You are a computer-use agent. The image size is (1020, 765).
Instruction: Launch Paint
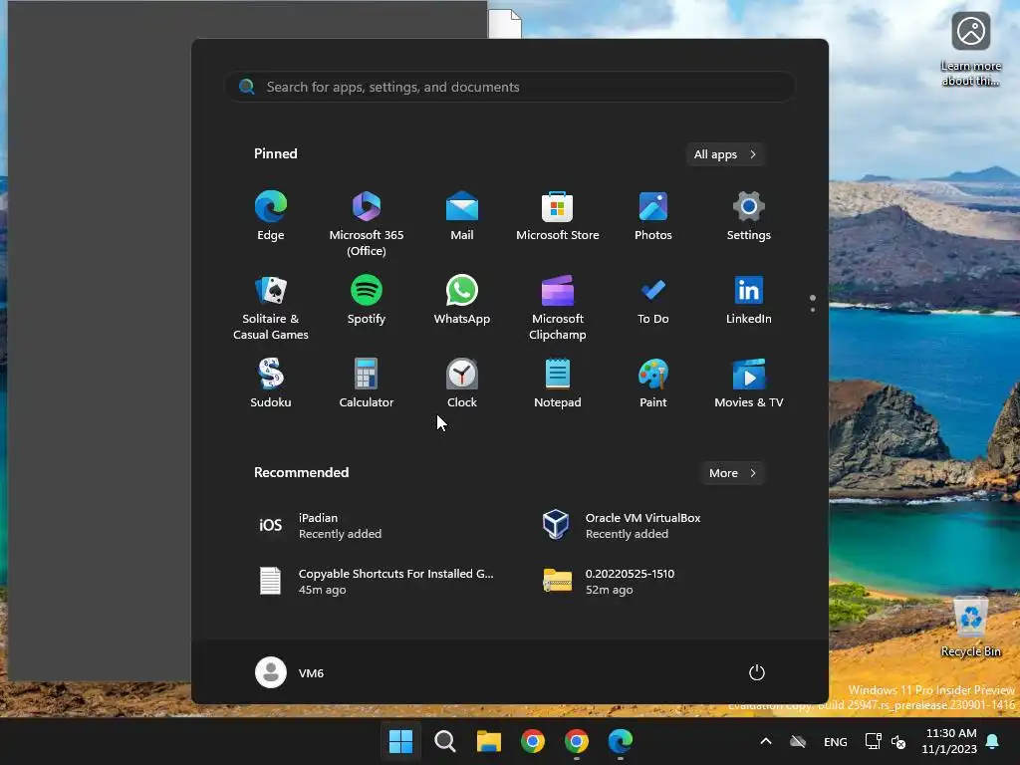coord(653,383)
